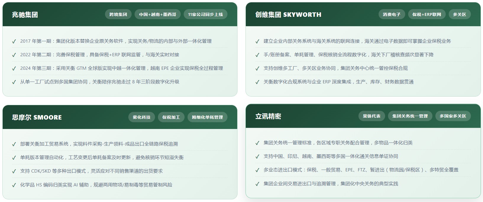Click the 多关区 tag

(460, 14)
